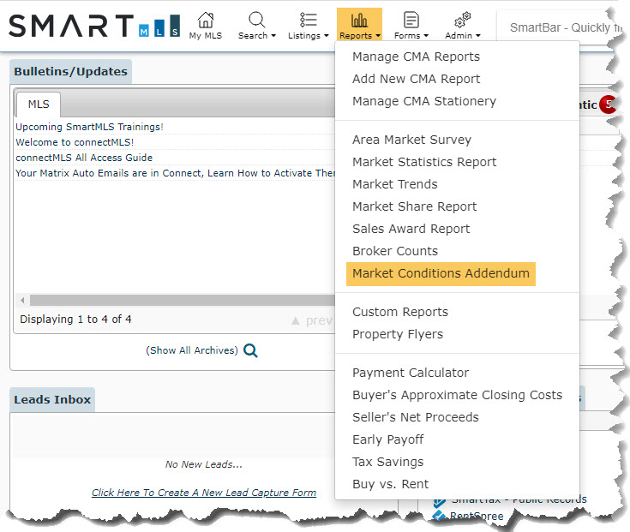The image size is (630, 532).
Task: Choose Add New CMA Report
Action: (x=417, y=79)
